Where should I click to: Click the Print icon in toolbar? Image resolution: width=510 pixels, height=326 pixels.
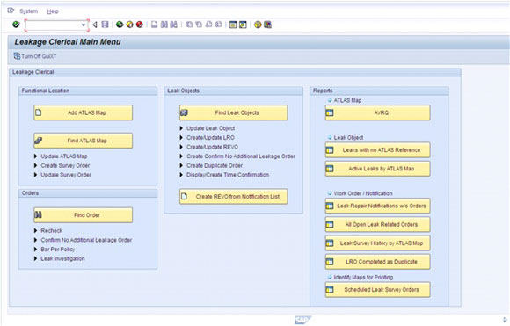(155, 25)
